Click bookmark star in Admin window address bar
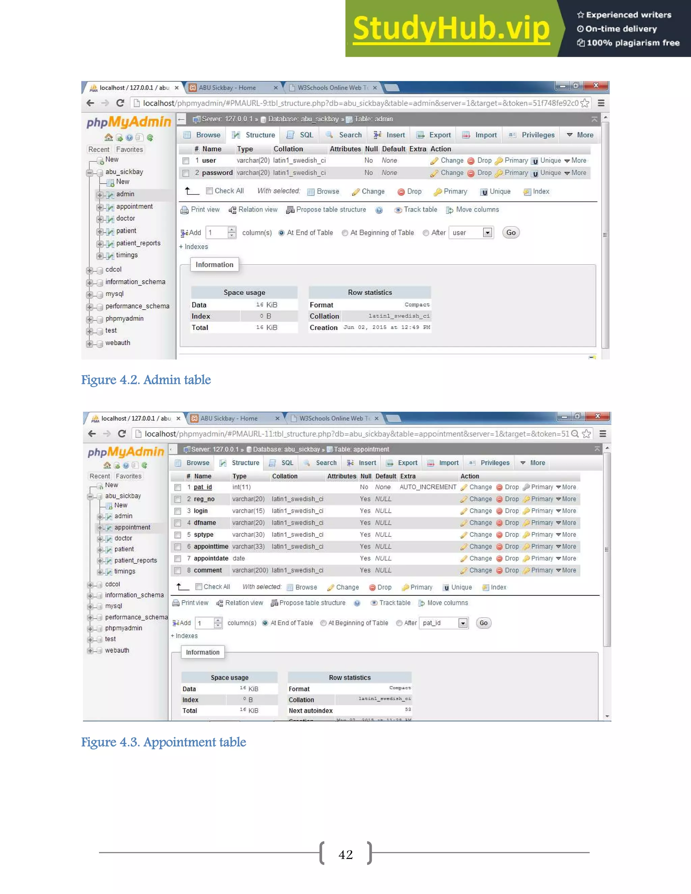 click(585, 103)
